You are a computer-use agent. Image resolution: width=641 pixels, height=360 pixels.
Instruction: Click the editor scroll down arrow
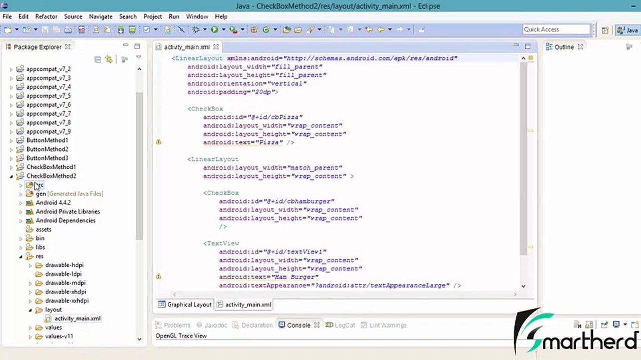pos(523,286)
